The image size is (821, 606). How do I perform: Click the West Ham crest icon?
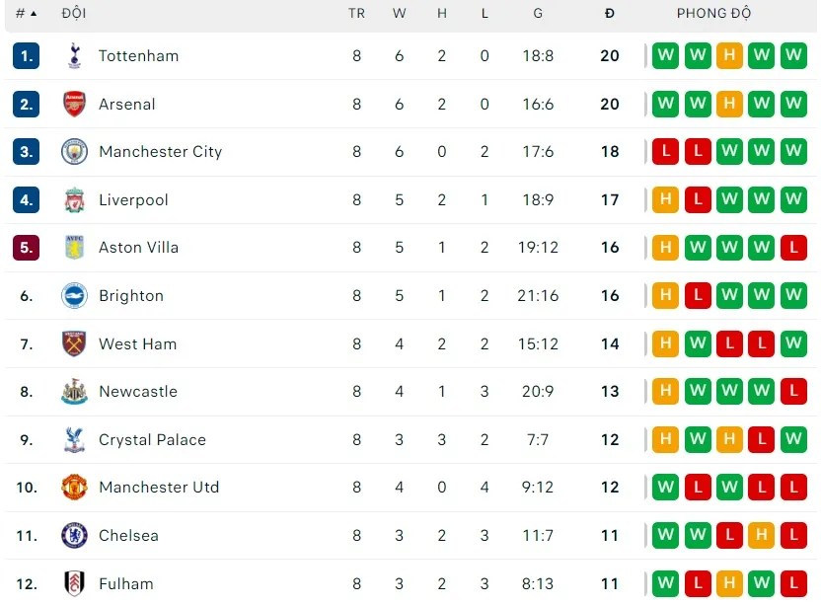click(x=74, y=344)
